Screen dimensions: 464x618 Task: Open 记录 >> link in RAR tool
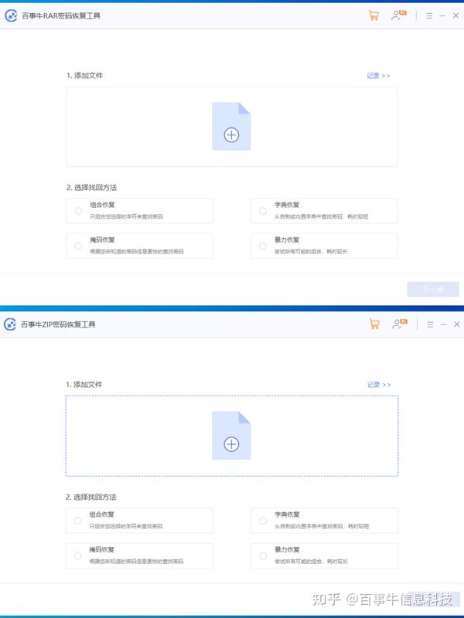(x=378, y=76)
